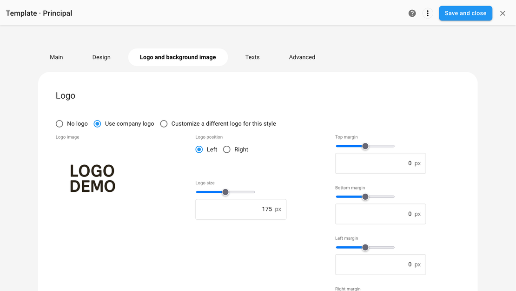Image resolution: width=516 pixels, height=291 pixels.
Task: Go to the Texts tab
Action: point(252,57)
